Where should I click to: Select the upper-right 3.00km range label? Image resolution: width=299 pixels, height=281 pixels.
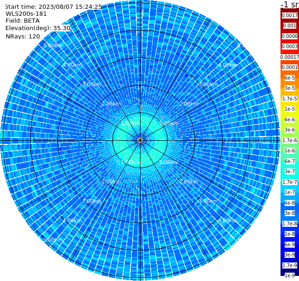[x=208, y=84]
